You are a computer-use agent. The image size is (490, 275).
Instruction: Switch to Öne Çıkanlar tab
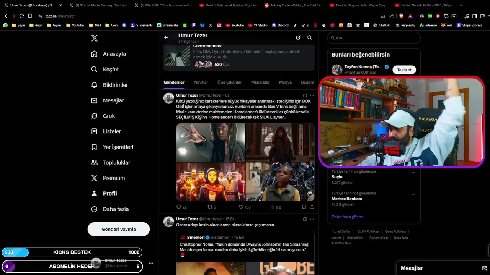[x=229, y=82]
